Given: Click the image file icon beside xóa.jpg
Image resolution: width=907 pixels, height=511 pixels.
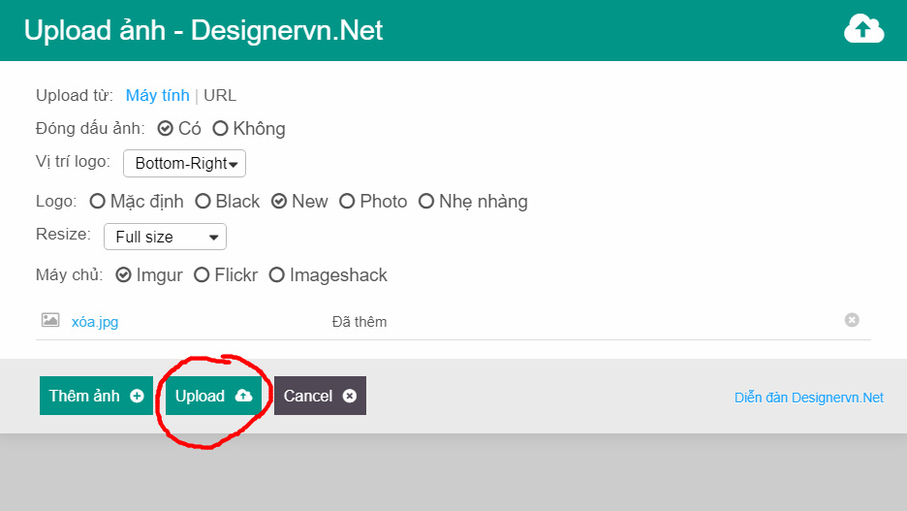Looking at the screenshot, I should (x=50, y=320).
